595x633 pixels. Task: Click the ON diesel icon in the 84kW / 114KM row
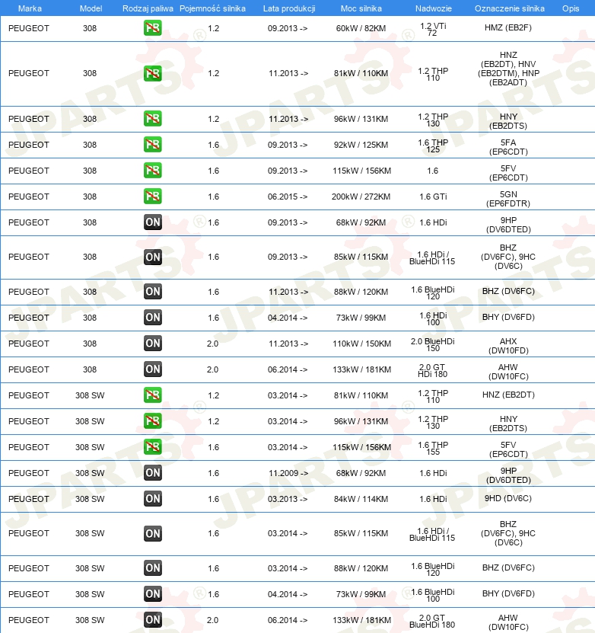pos(153,499)
